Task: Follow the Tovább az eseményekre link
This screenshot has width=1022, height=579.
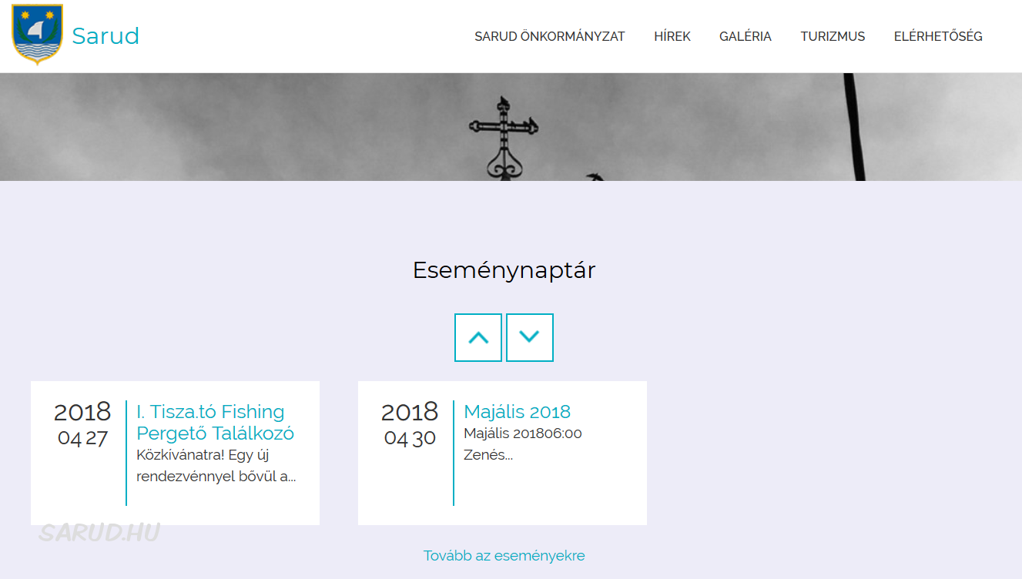Action: [x=504, y=556]
